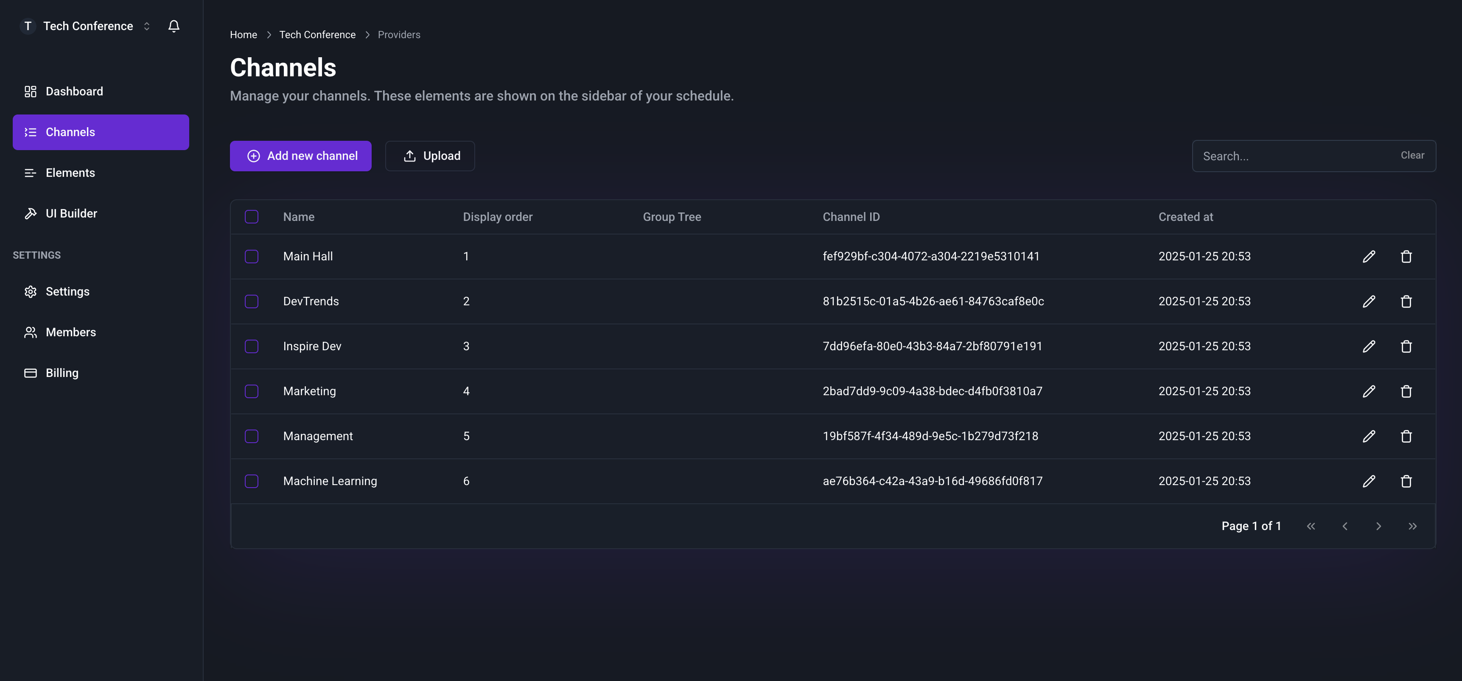Select the Main Hall row checkbox
Viewport: 1462px width, 681px height.
click(x=252, y=256)
